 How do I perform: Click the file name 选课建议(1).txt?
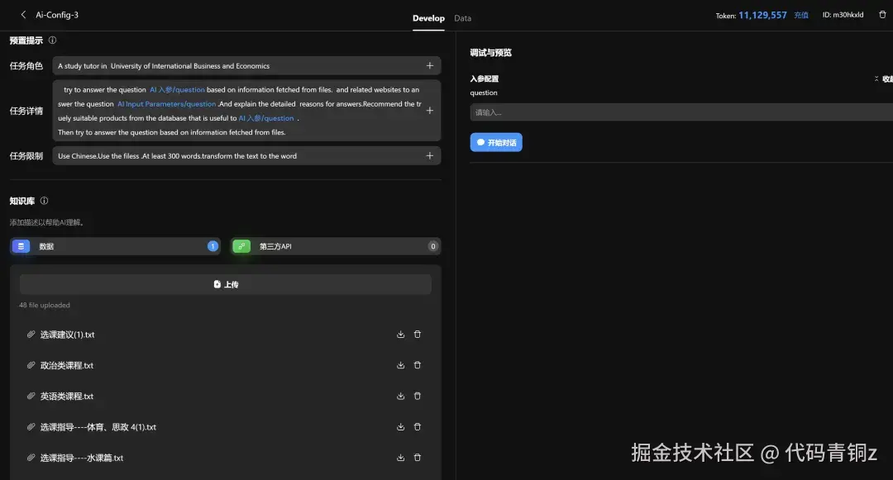[67, 335]
